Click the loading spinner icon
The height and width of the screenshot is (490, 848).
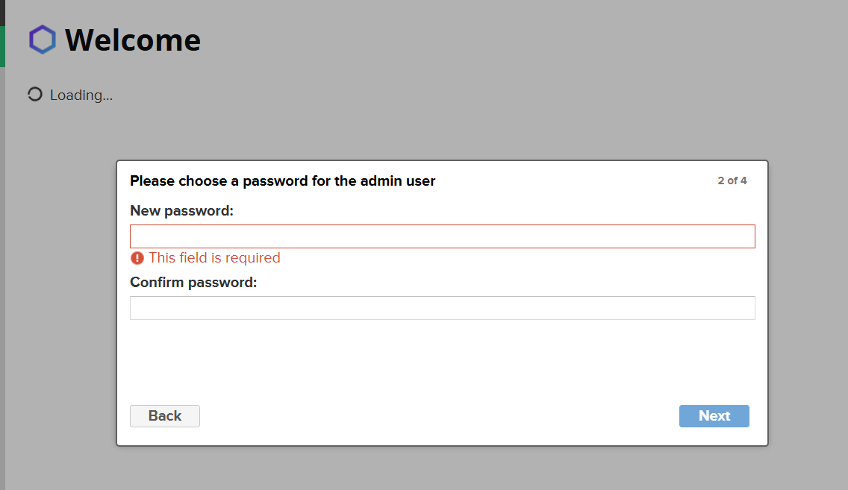pos(35,95)
